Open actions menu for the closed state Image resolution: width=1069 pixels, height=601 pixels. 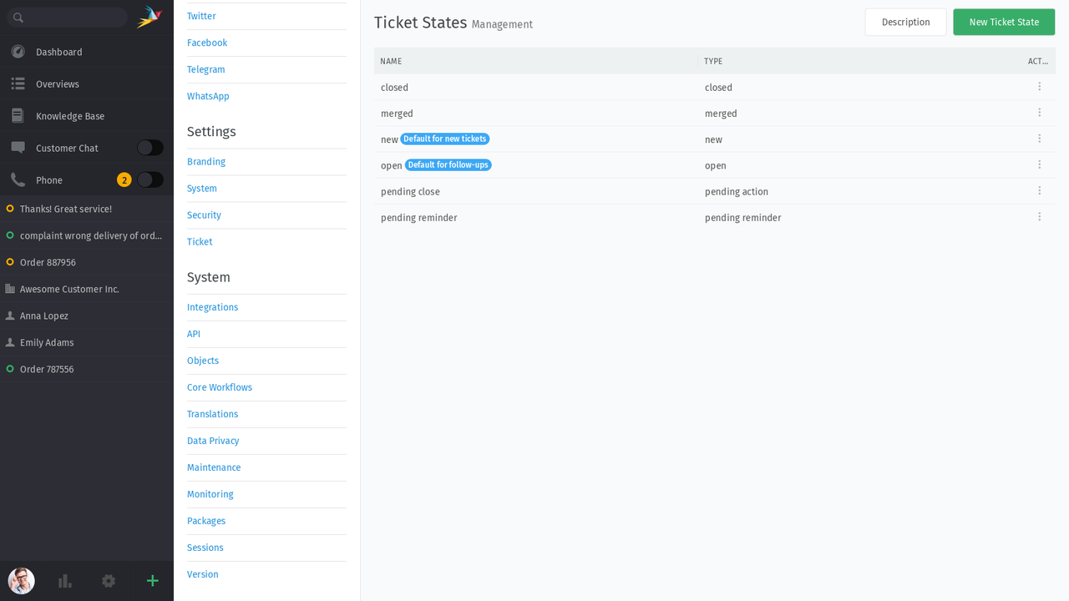coord(1040,86)
